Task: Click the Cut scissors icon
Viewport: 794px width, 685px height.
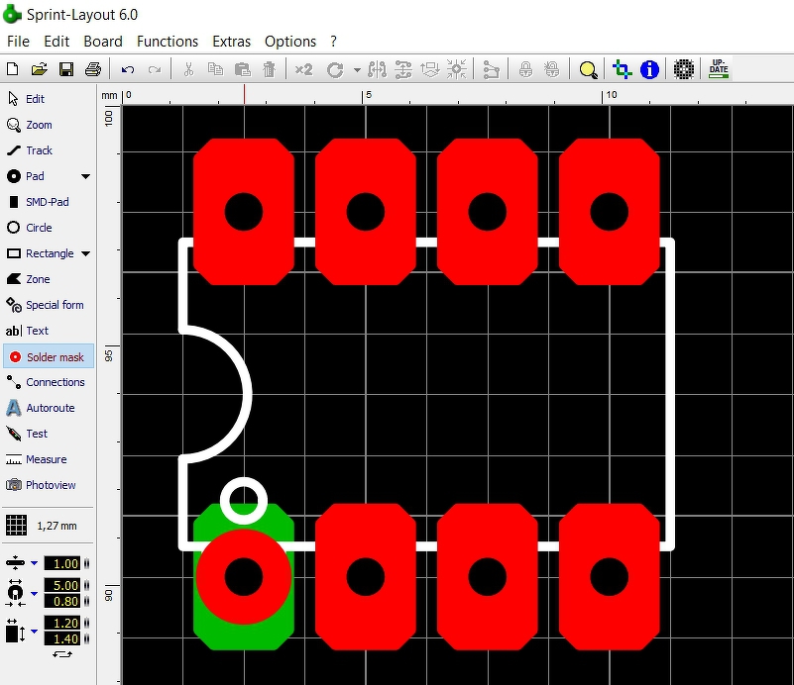Action: pyautogui.click(x=189, y=69)
